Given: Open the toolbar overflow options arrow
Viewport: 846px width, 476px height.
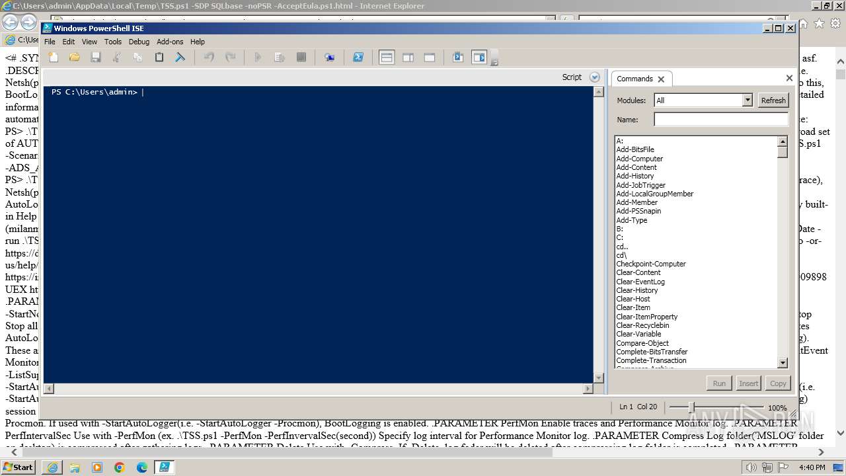Looking at the screenshot, I should tap(494, 59).
